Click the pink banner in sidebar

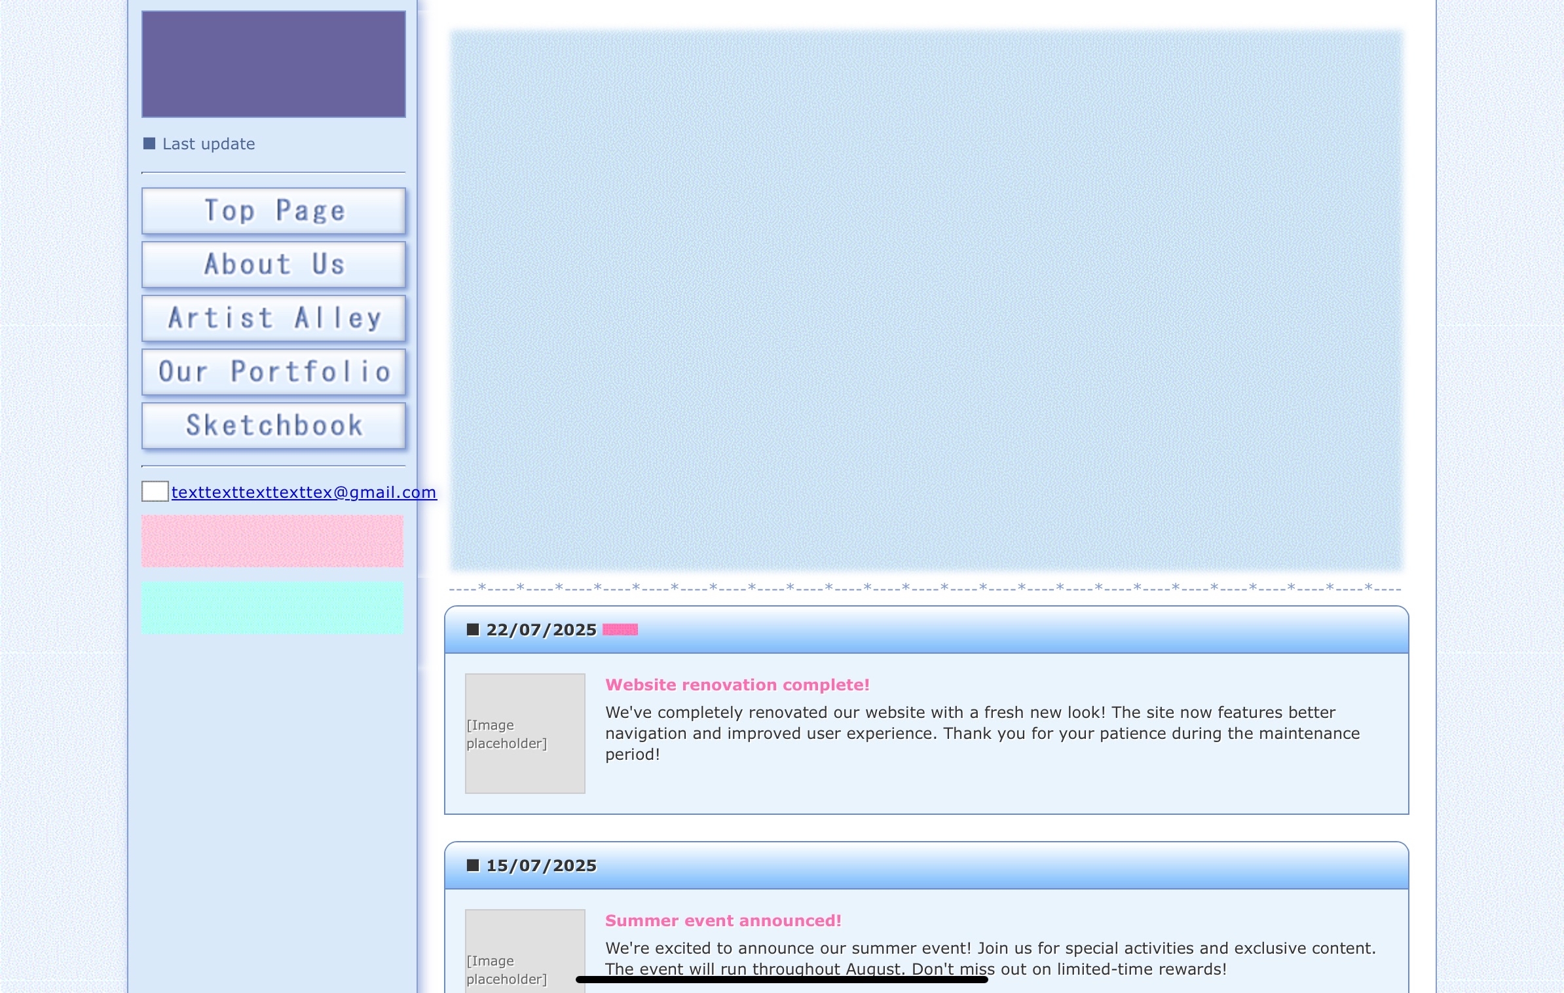pyautogui.click(x=272, y=541)
